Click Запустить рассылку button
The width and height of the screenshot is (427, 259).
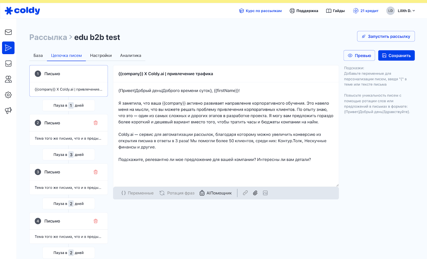(x=386, y=37)
